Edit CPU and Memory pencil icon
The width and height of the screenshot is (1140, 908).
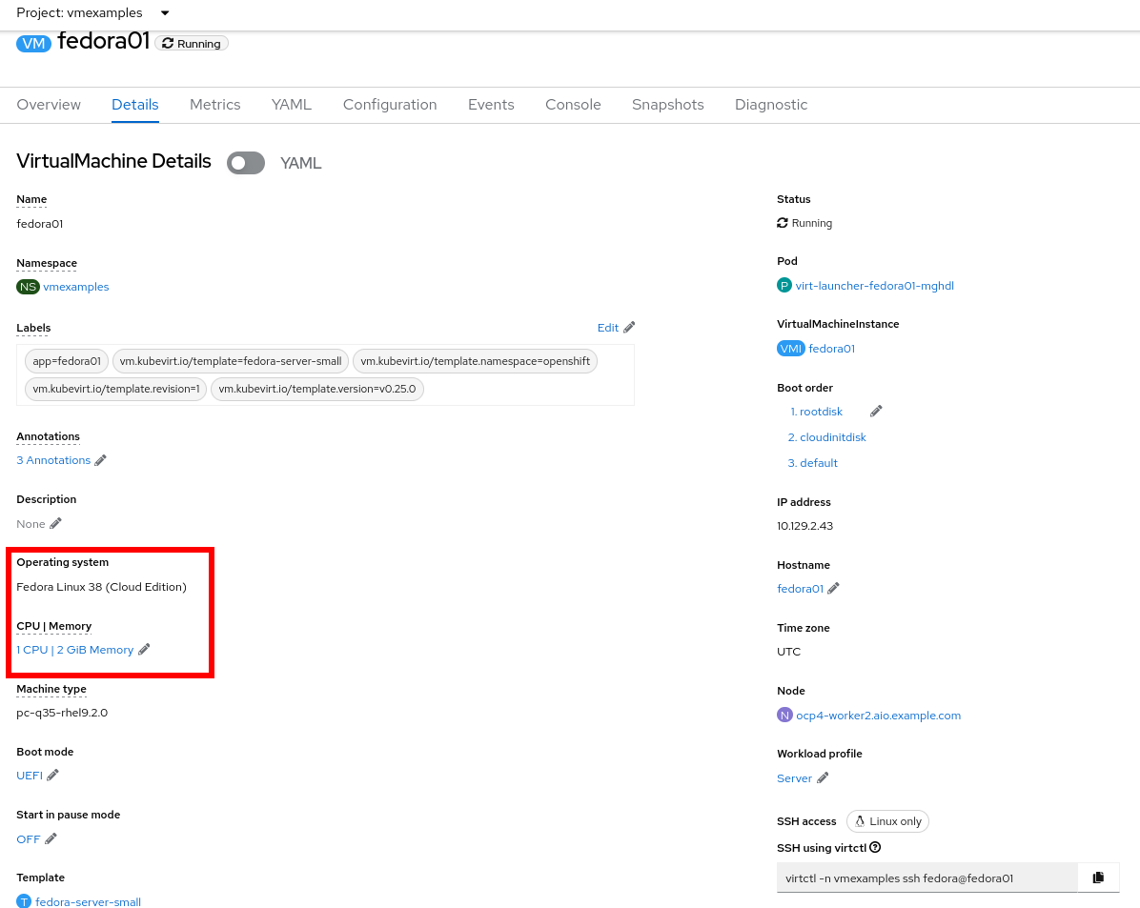click(144, 650)
